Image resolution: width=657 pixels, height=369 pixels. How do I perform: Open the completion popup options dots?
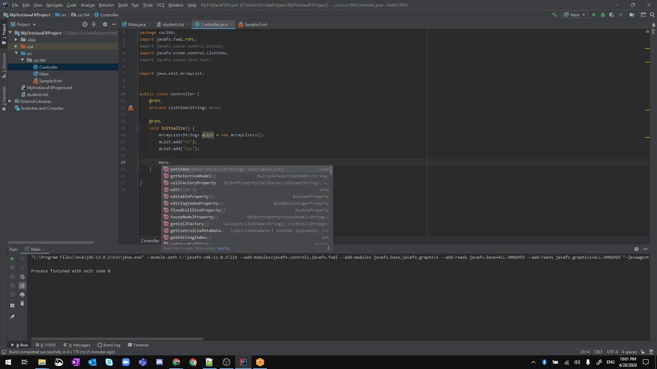click(x=328, y=248)
